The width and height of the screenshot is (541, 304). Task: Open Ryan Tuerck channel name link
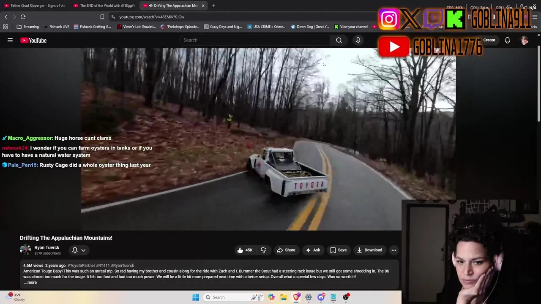(46, 247)
